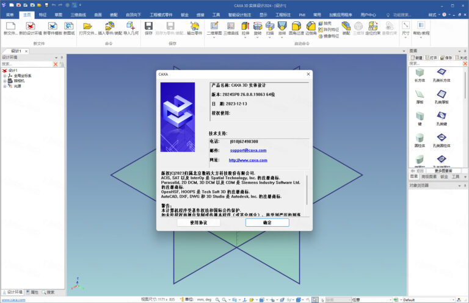This screenshot has width=469, height=303.
Task: Click the 新图纸 ribbon icon
Action: coord(69,26)
